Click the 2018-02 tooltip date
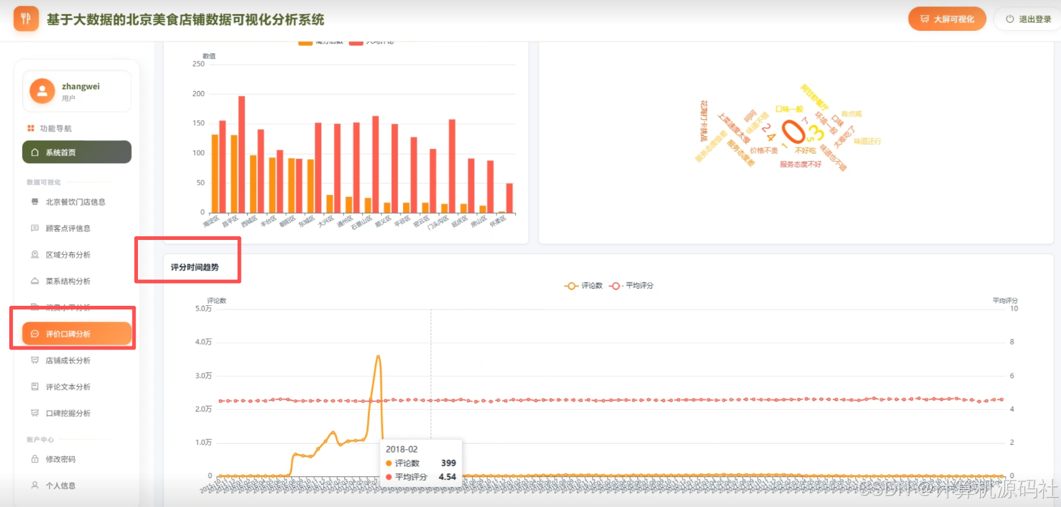The image size is (1061, 507). tap(402, 449)
